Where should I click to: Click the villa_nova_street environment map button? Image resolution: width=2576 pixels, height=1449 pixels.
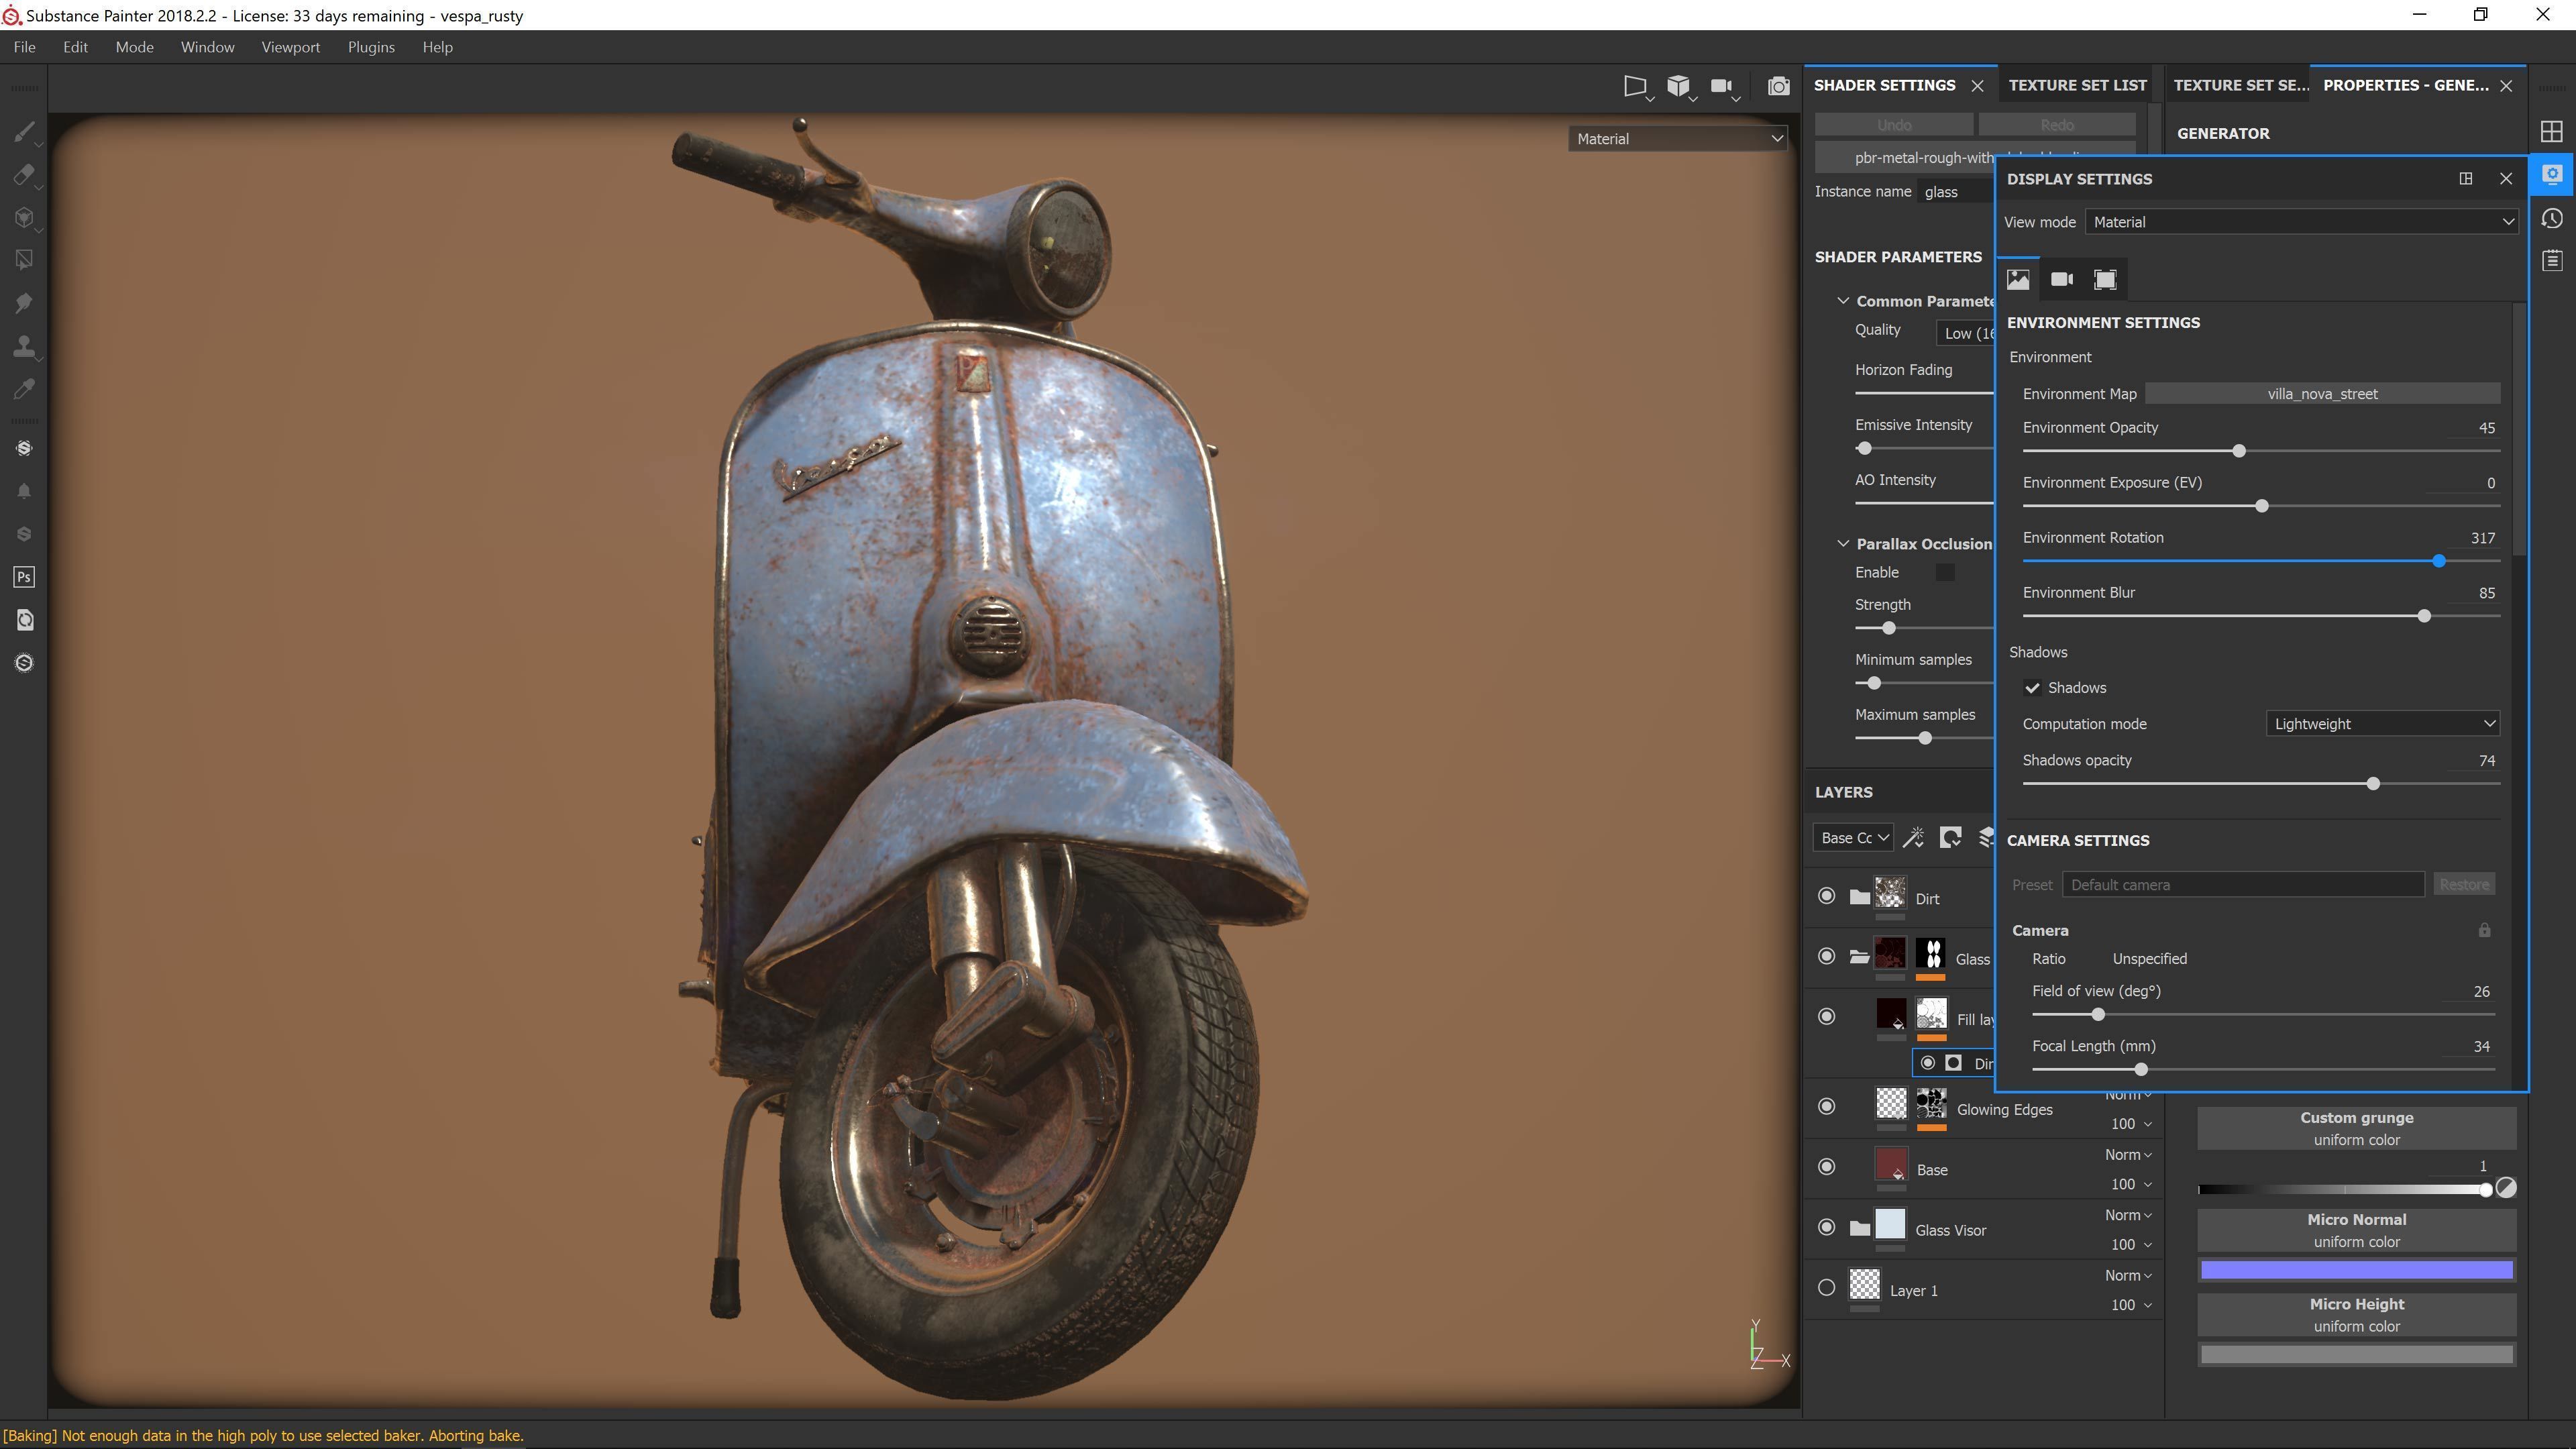2322,394
